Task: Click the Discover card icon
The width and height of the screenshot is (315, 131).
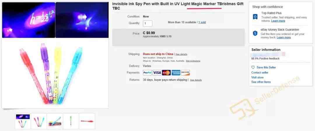Action: 185,73
